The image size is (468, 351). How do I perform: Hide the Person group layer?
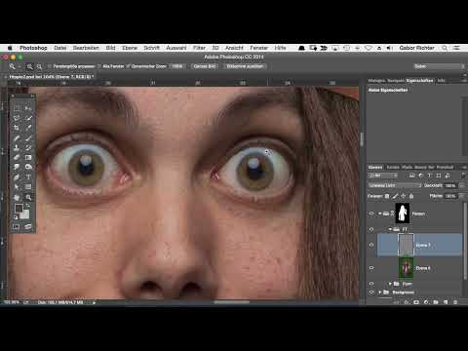[371, 214]
